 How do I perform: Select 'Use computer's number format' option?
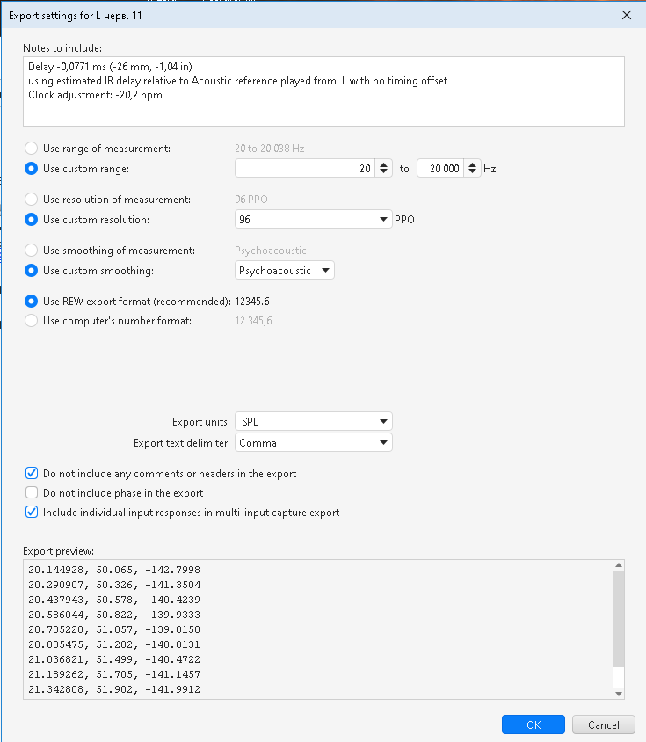pos(33,321)
